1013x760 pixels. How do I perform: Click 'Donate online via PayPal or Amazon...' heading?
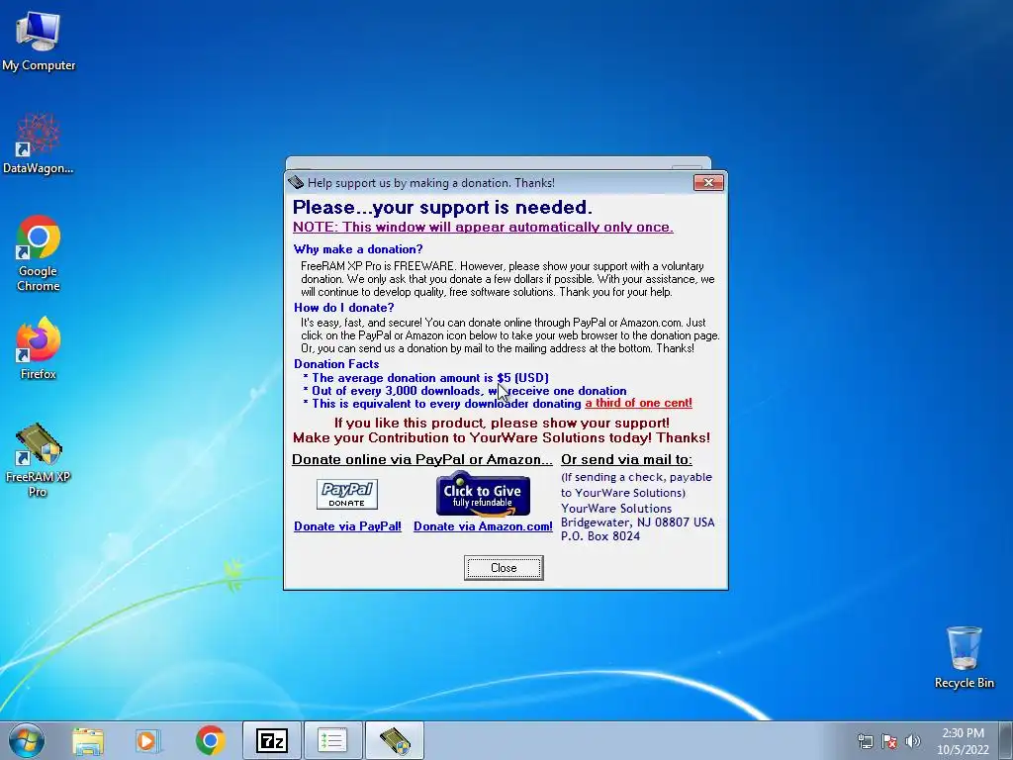(421, 459)
